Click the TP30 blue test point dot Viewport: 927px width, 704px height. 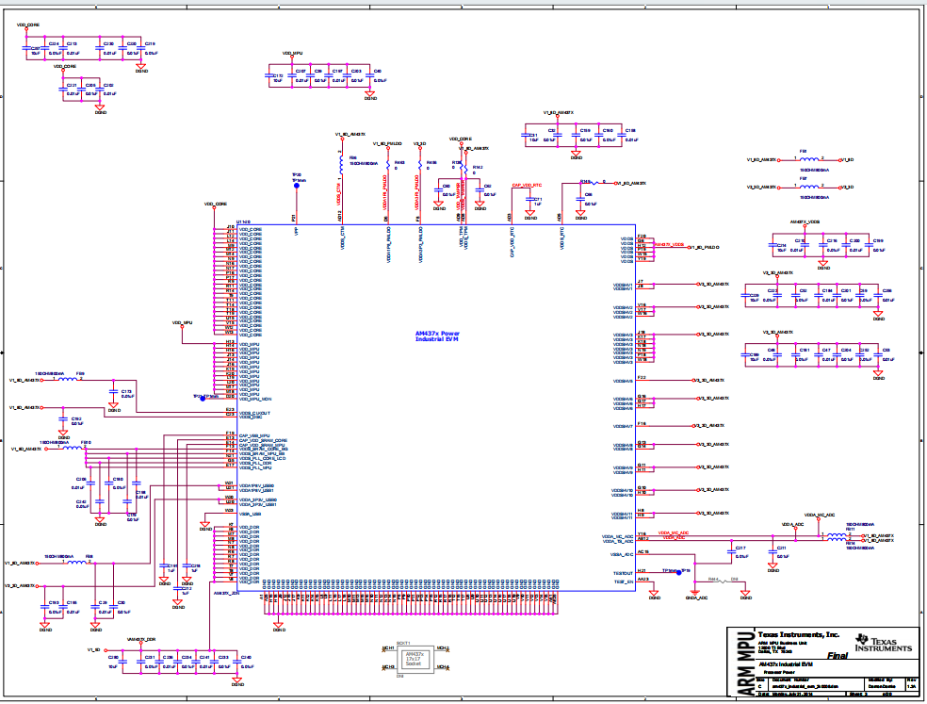[x=296, y=186]
